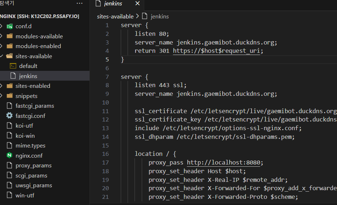Expand the snippets folder chevron
This screenshot has width=337, height=205.
[1, 96]
